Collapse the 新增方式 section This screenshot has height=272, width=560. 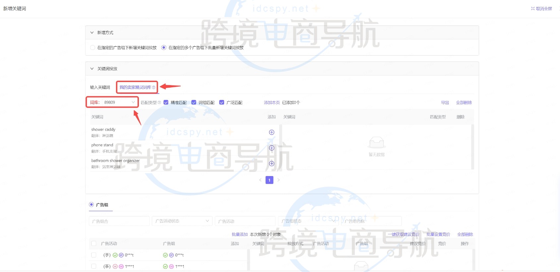(92, 33)
